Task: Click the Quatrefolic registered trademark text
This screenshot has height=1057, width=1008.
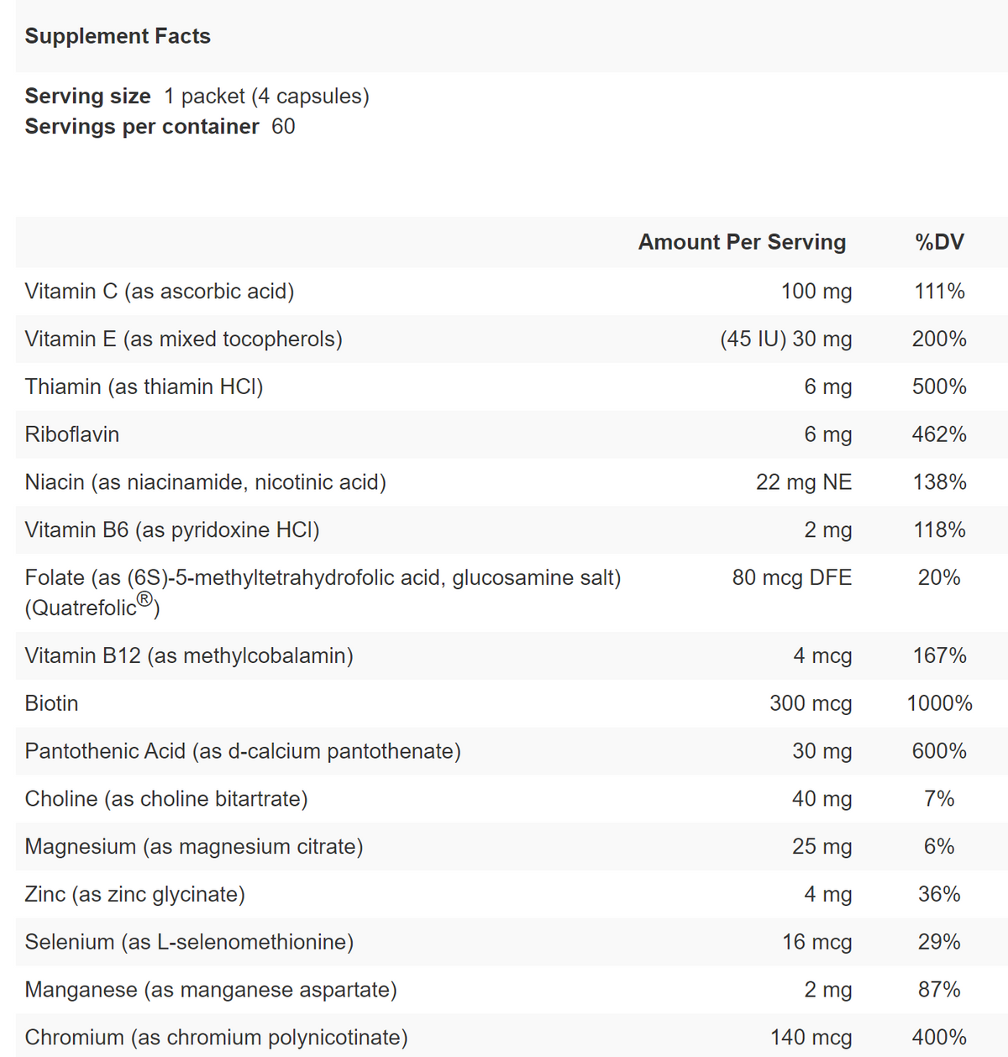Action: [x=92, y=607]
